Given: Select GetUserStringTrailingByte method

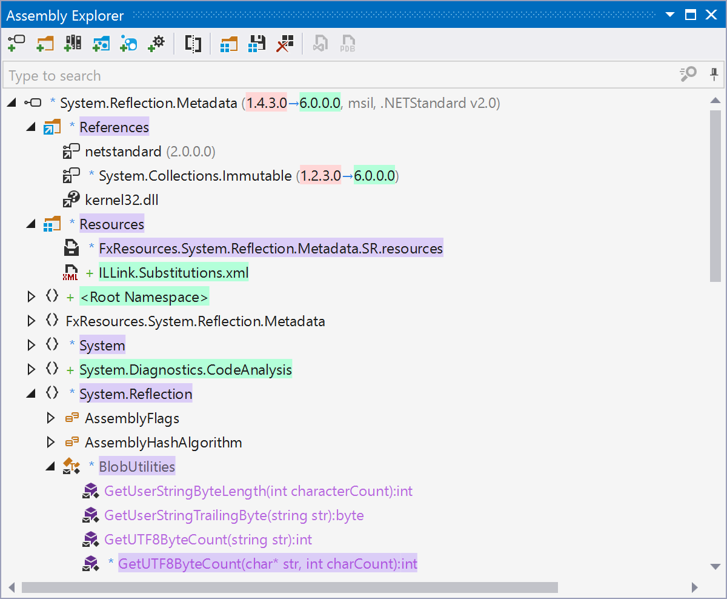Looking at the screenshot, I should [233, 515].
